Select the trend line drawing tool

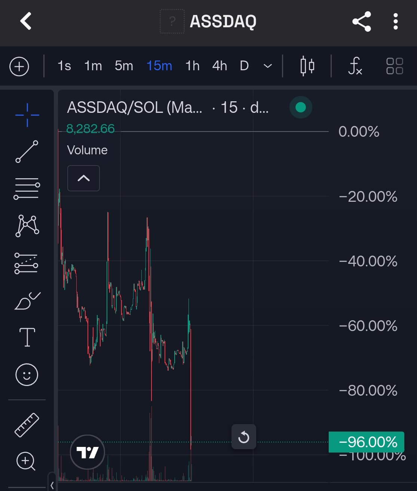tap(27, 151)
